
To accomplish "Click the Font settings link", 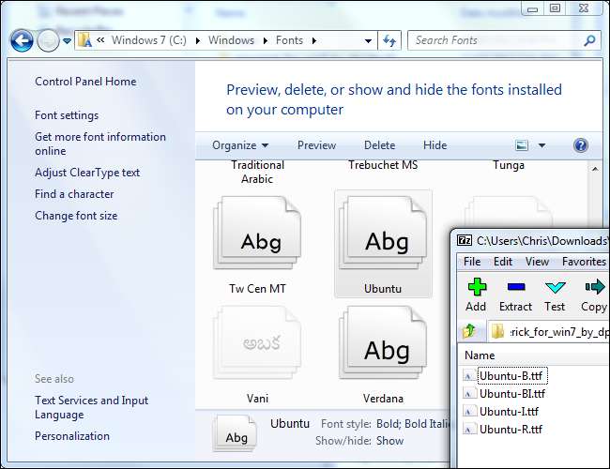I will pos(67,115).
